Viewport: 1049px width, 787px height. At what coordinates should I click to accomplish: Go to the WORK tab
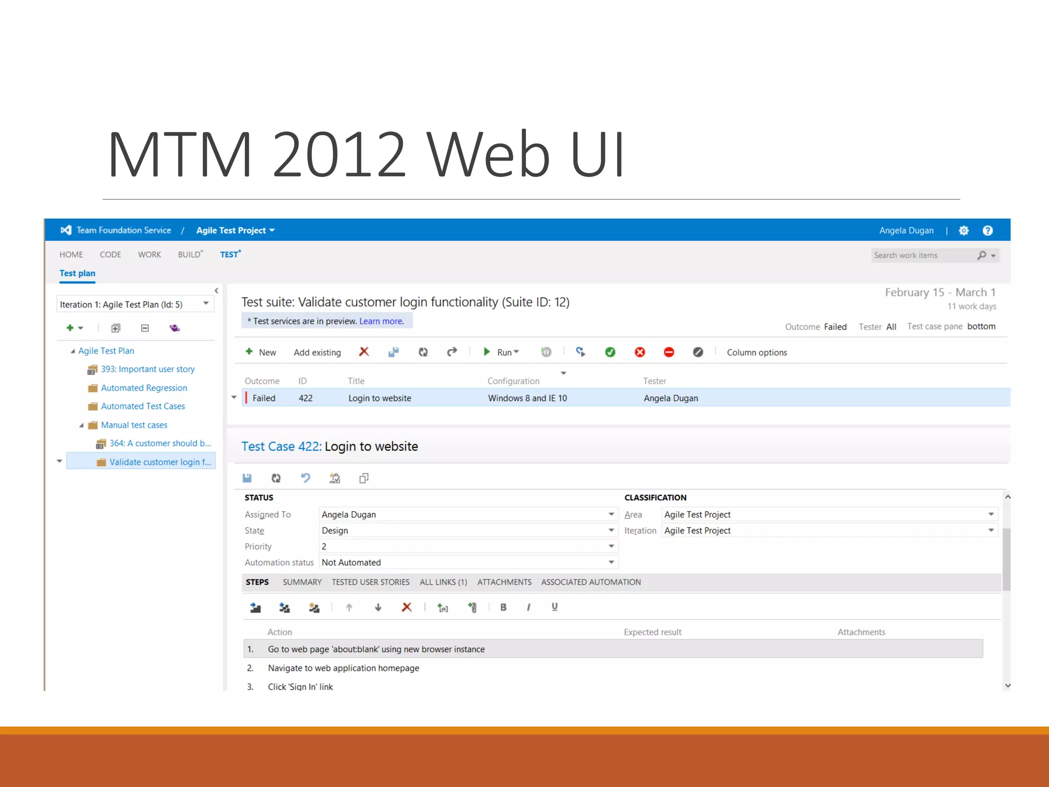tap(150, 255)
